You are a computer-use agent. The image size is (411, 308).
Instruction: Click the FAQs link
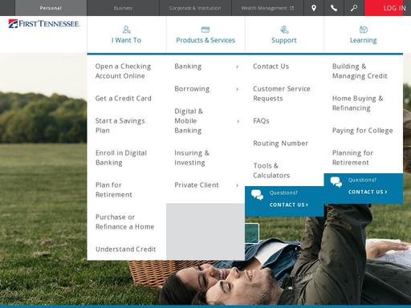click(x=261, y=121)
